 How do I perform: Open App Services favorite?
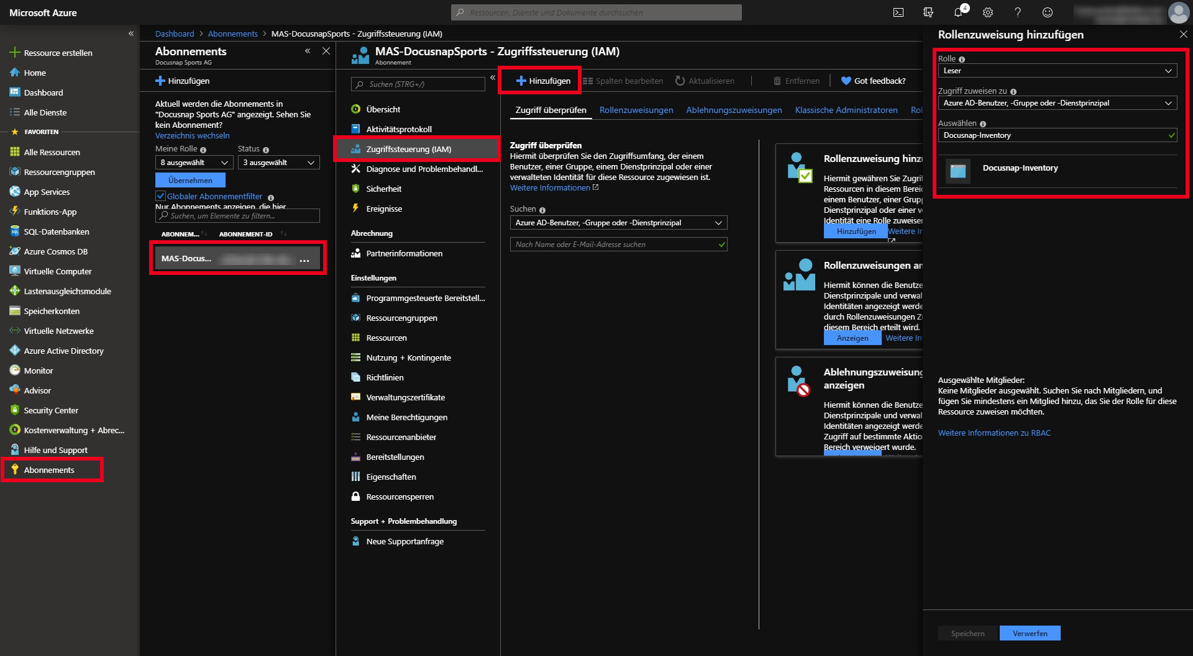click(47, 192)
